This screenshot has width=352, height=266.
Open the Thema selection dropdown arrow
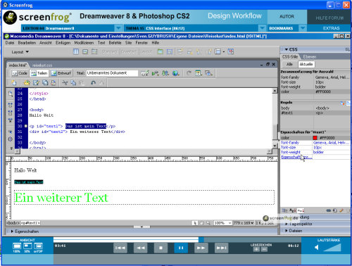(x=262, y=28)
